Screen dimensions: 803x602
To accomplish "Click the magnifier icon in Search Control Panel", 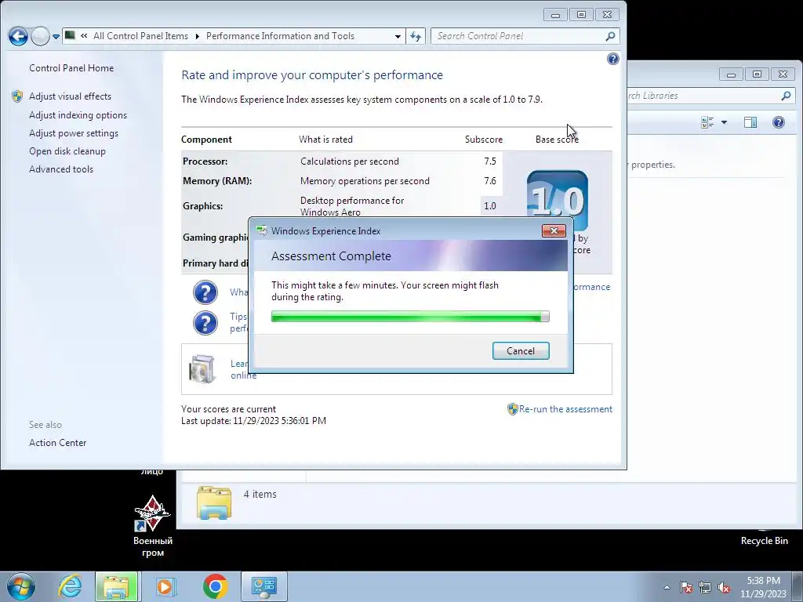I will 610,36.
